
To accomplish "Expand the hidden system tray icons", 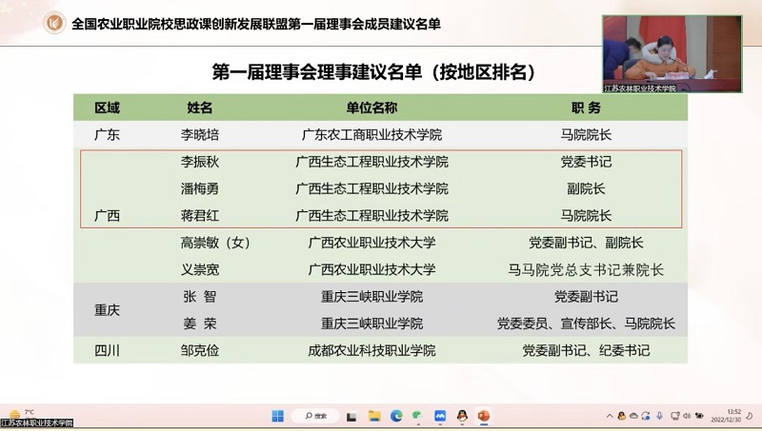I will click(610, 416).
